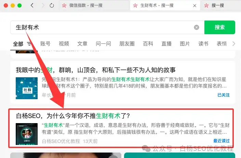Image resolution: width=241 pixels, height=158 pixels.
Task: Select the 百科 category
Action: (148, 44)
